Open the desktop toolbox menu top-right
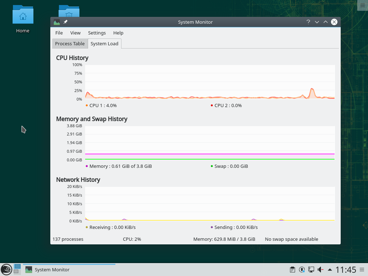 coord(362,5)
